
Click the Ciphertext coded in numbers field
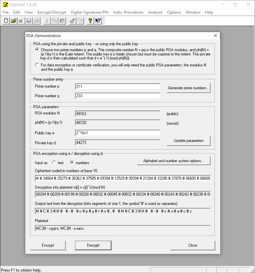pyautogui.click(x=123, y=178)
